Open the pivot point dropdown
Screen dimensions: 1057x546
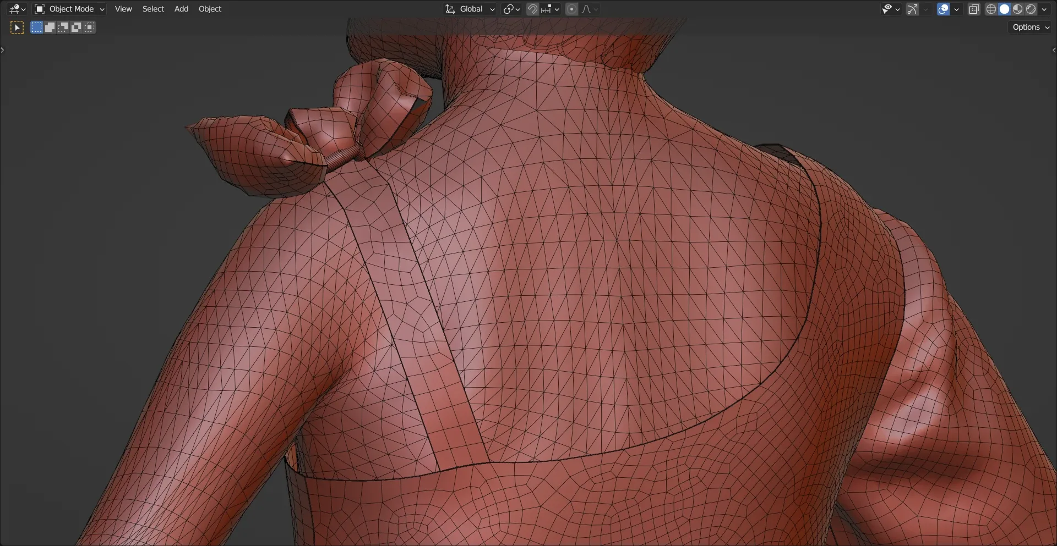[x=511, y=9]
